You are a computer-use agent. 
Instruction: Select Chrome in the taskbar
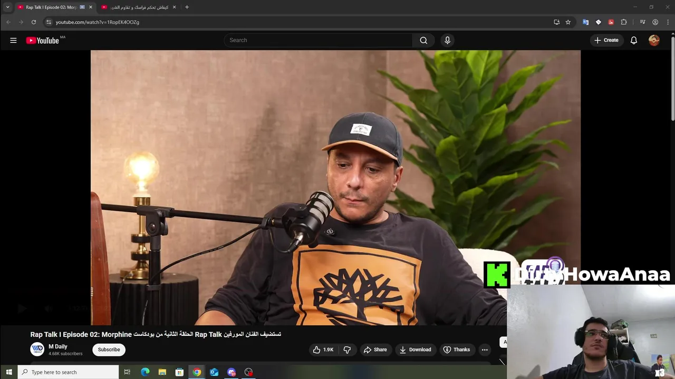click(197, 372)
